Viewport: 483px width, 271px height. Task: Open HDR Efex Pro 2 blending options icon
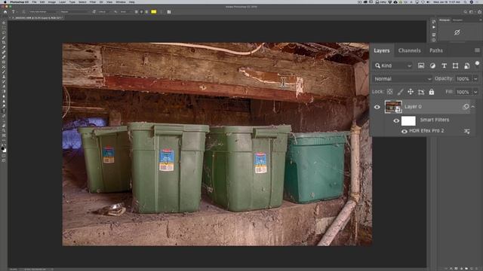point(467,131)
